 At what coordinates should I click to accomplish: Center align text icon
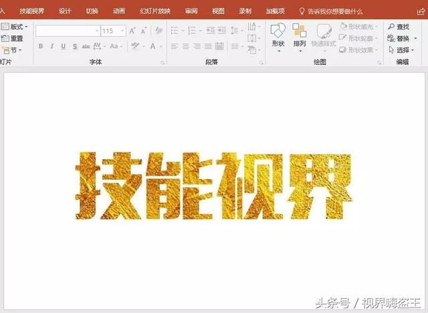pyautogui.click(x=186, y=46)
